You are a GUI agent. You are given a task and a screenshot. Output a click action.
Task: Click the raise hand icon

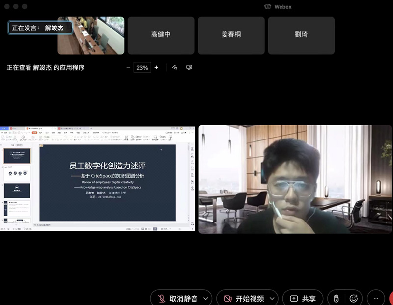[336, 298]
